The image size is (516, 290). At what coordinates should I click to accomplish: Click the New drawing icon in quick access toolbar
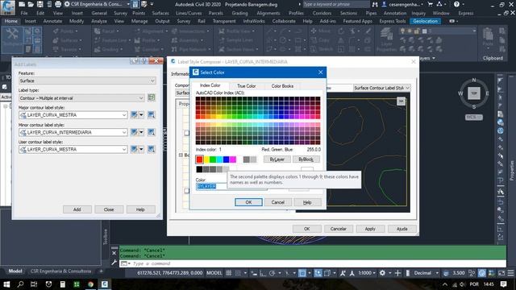coord(22,4)
